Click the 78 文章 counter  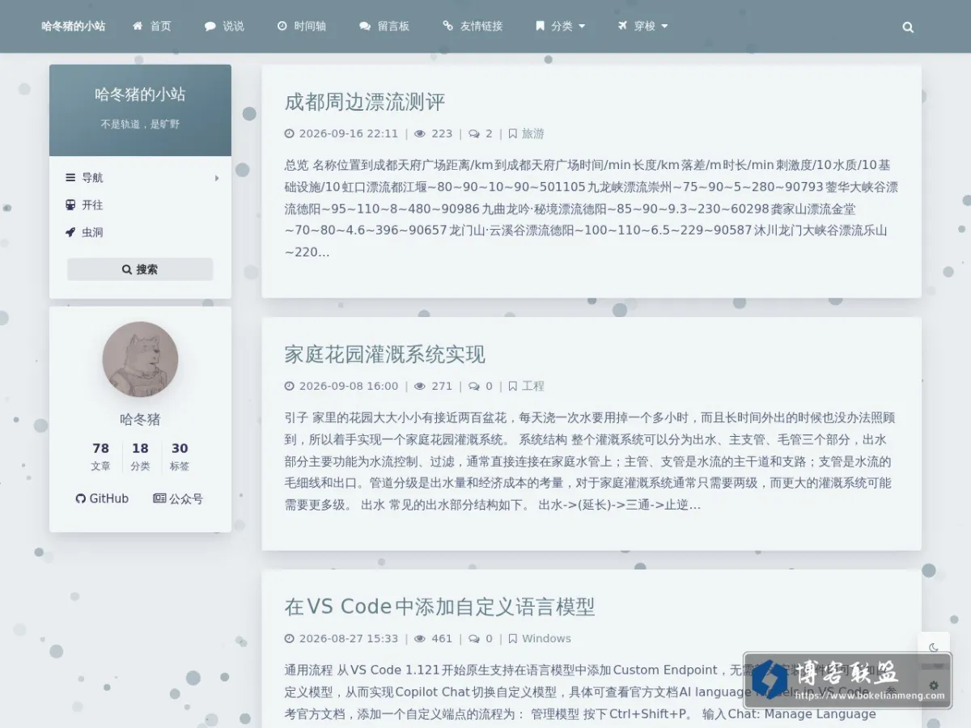pyautogui.click(x=101, y=456)
